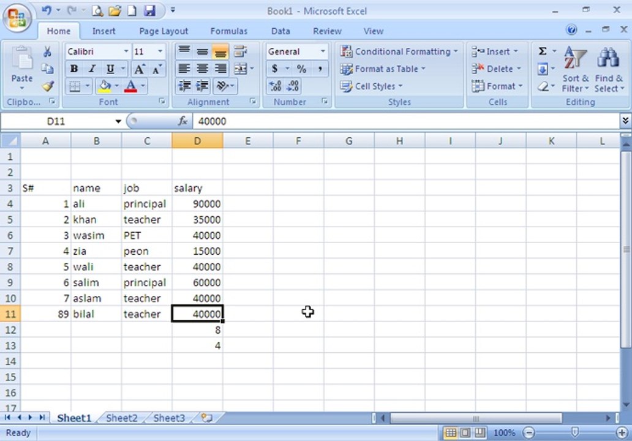The width and height of the screenshot is (632, 441).
Task: Open the Name Box dropdown arrow
Action: (x=118, y=121)
